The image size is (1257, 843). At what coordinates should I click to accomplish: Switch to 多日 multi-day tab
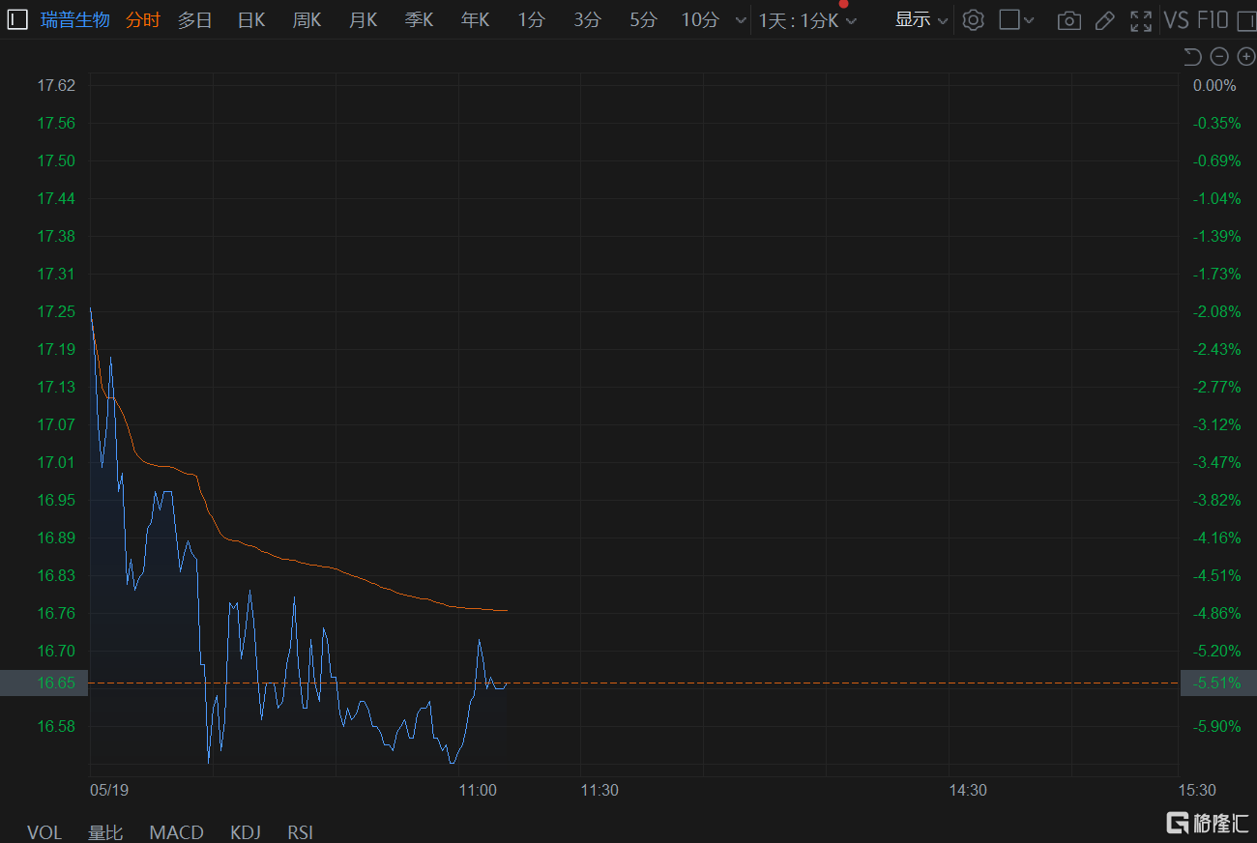pos(194,19)
